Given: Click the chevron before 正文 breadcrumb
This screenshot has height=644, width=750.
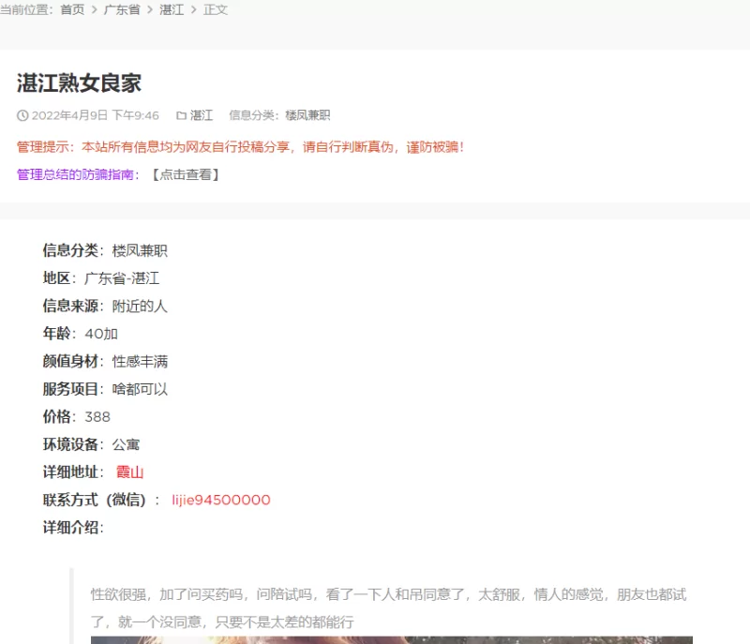Looking at the screenshot, I should click(194, 9).
